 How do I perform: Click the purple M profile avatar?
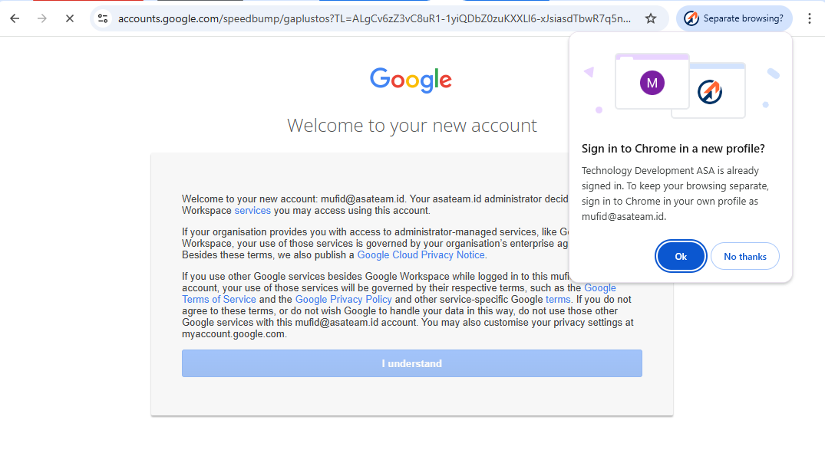pyautogui.click(x=652, y=82)
